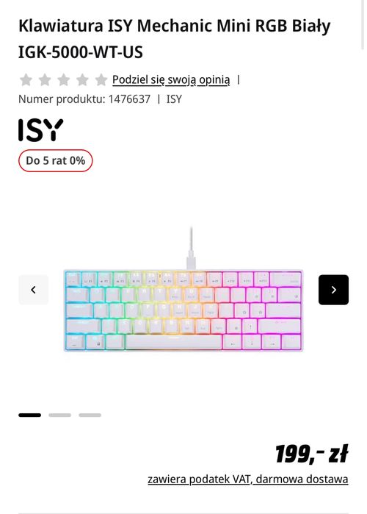
Task: Jump to the third gallery slide indicator
Action: (x=90, y=415)
